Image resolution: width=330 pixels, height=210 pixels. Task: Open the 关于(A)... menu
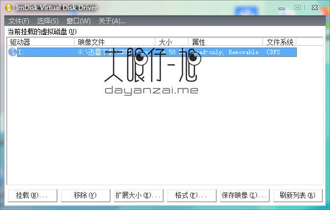coord(112,21)
